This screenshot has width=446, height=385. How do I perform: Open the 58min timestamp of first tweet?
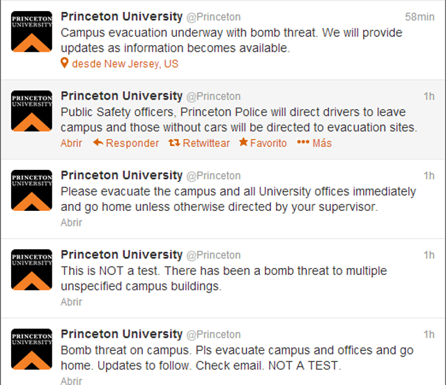pyautogui.click(x=420, y=17)
